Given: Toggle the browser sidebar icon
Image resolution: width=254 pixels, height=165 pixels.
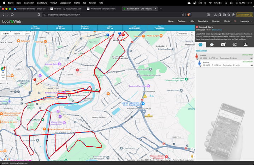Looking at the screenshot, I should [220, 15].
